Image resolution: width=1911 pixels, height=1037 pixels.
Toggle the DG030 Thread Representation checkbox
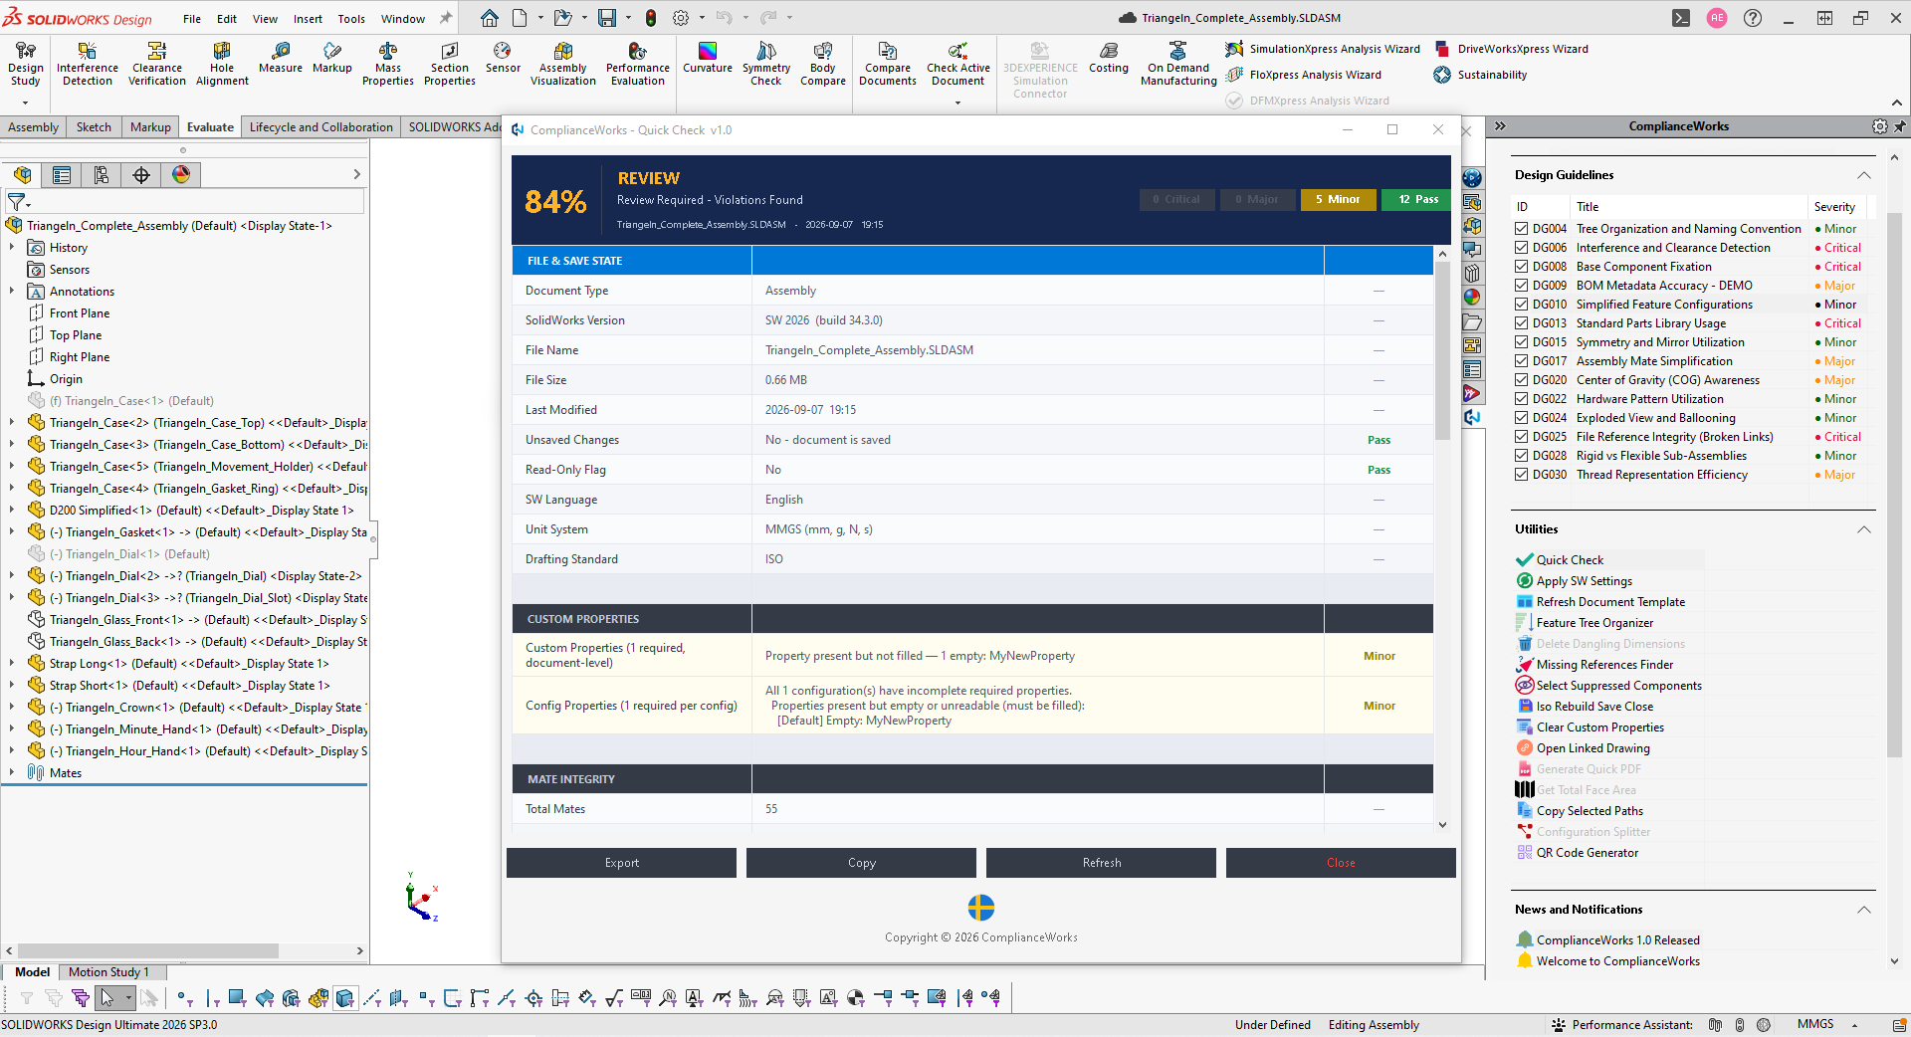[x=1522, y=475]
